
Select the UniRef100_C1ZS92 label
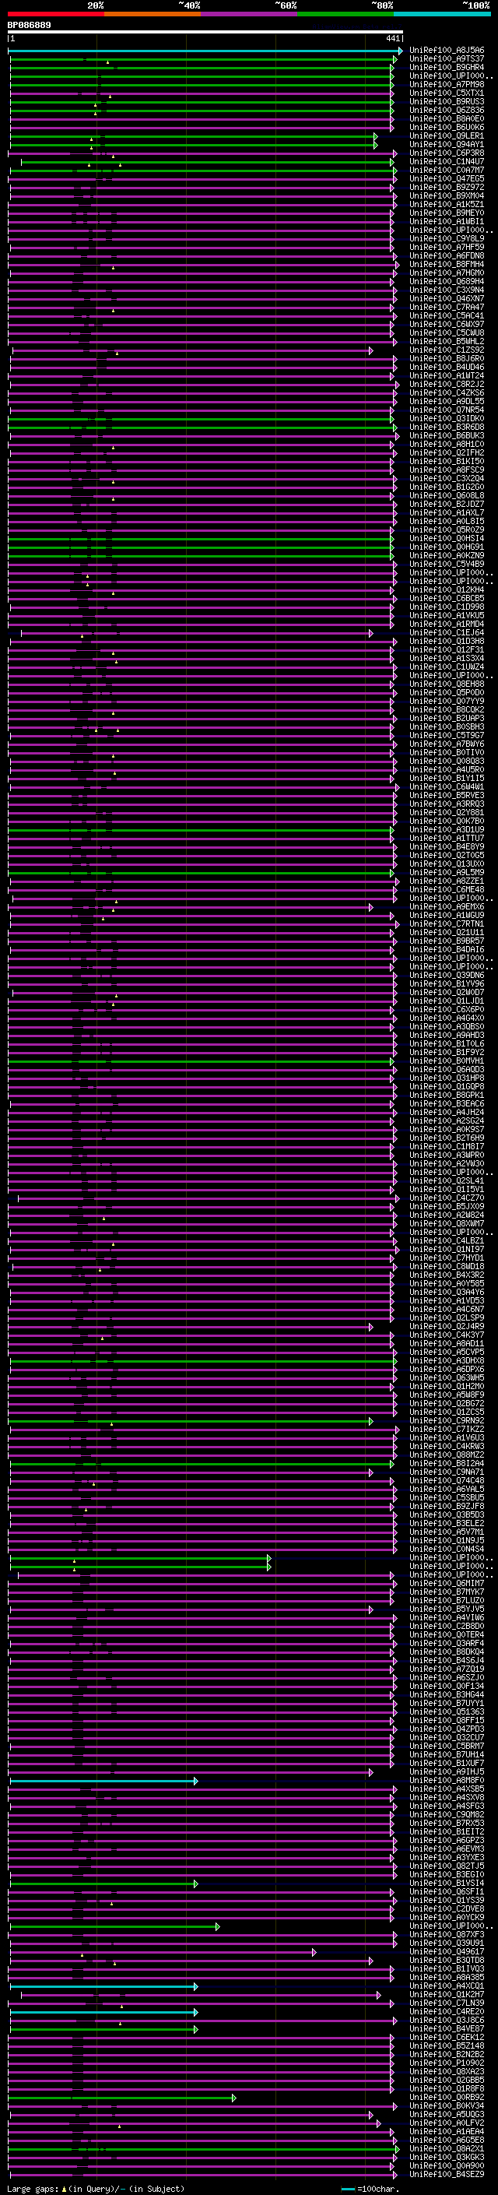(446, 350)
